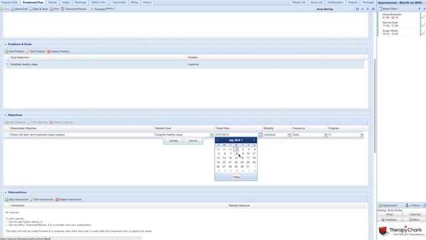Viewport: 426px width, 240px height.
Task: Click next month arrow in date picker
Action: (x=254, y=140)
